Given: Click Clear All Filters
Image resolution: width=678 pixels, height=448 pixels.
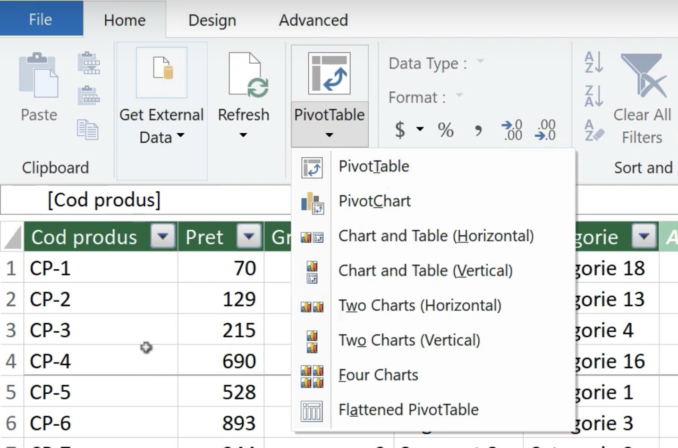Looking at the screenshot, I should pyautogui.click(x=642, y=95).
